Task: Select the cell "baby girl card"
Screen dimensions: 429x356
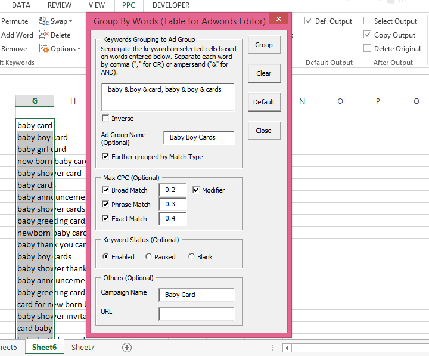Action: 35,149
